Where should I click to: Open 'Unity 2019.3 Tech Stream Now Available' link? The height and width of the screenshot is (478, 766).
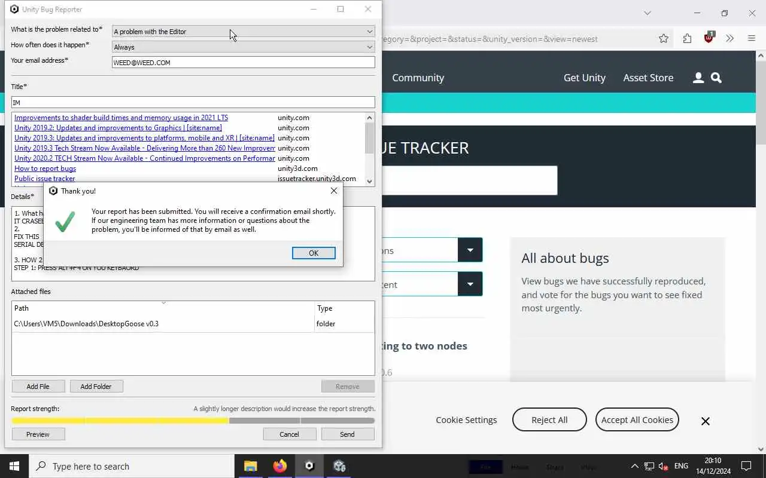145,148
